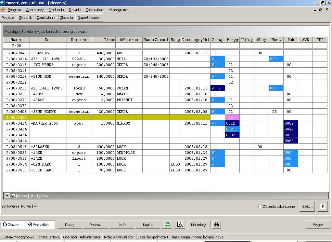
Task: Click the Wariant column header
Action: [79, 40]
